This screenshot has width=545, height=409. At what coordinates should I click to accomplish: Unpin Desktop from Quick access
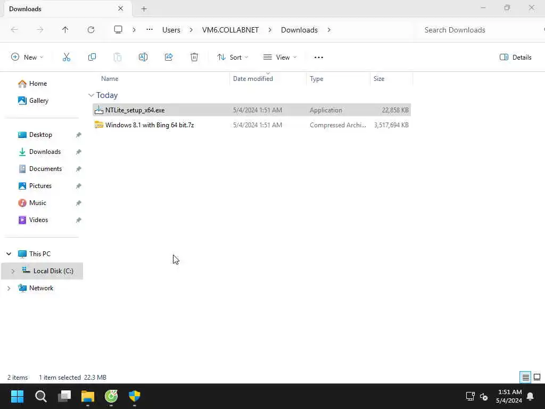point(79,135)
